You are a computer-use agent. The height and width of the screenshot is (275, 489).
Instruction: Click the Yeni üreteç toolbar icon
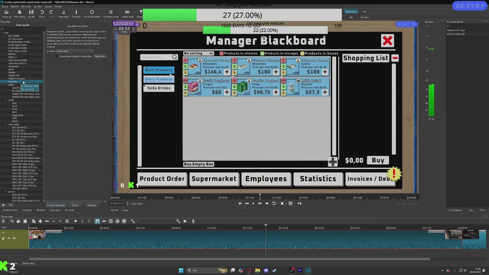[x=19, y=14]
